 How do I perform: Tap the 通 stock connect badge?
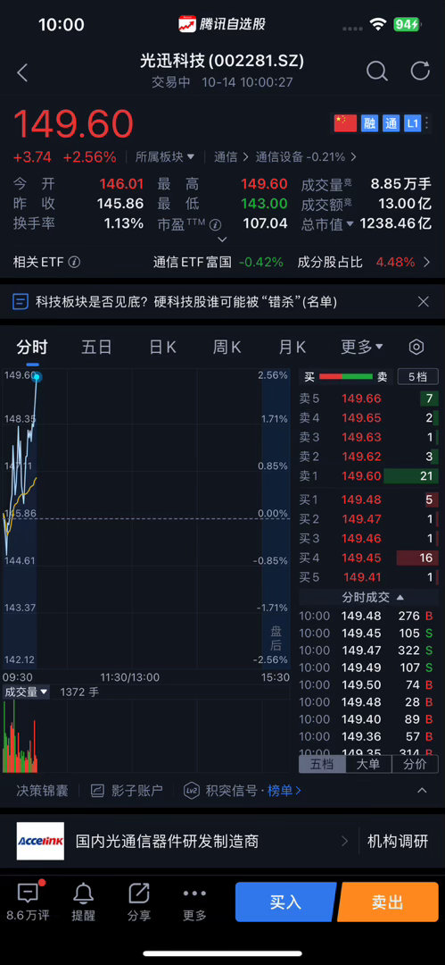pyautogui.click(x=391, y=123)
